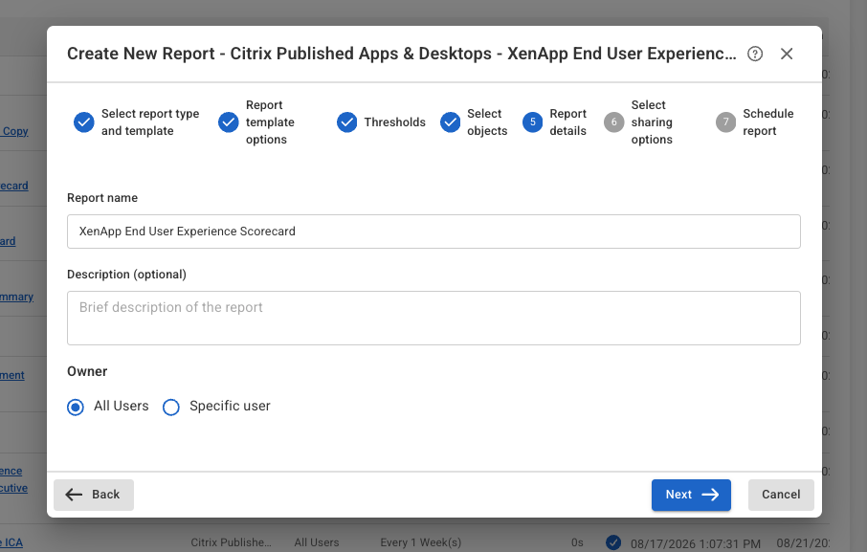Select the 'All Users' owner radio button

[76, 408]
